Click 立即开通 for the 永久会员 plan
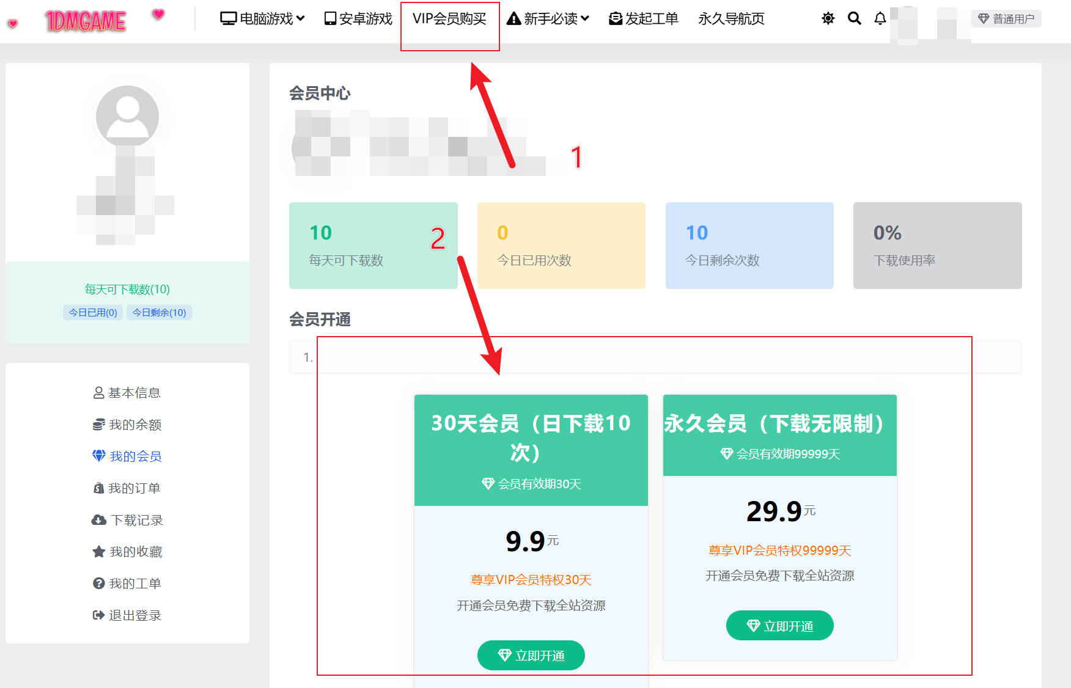 (x=779, y=626)
